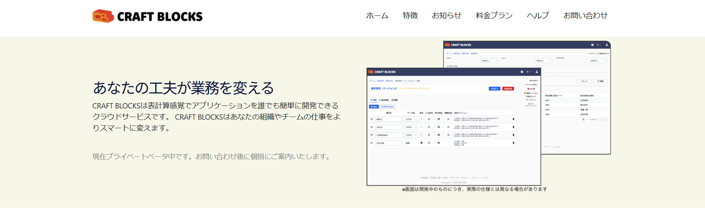This screenshot has height=216, width=705.
Task: Click the private beta notice 現在プライベートベータ中です
Action: 212,157
